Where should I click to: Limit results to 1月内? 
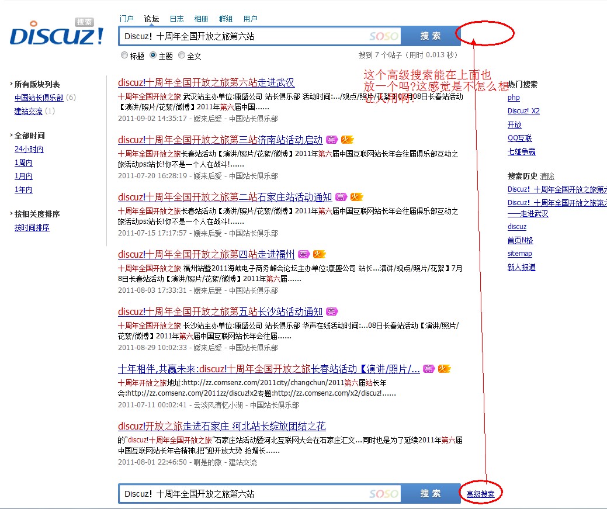[23, 176]
